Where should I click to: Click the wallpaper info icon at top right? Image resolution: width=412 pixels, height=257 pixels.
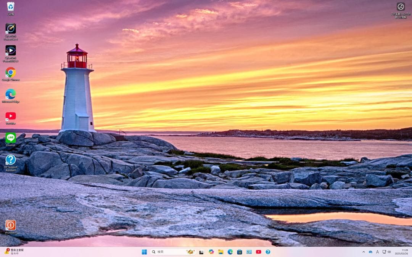[x=401, y=7]
